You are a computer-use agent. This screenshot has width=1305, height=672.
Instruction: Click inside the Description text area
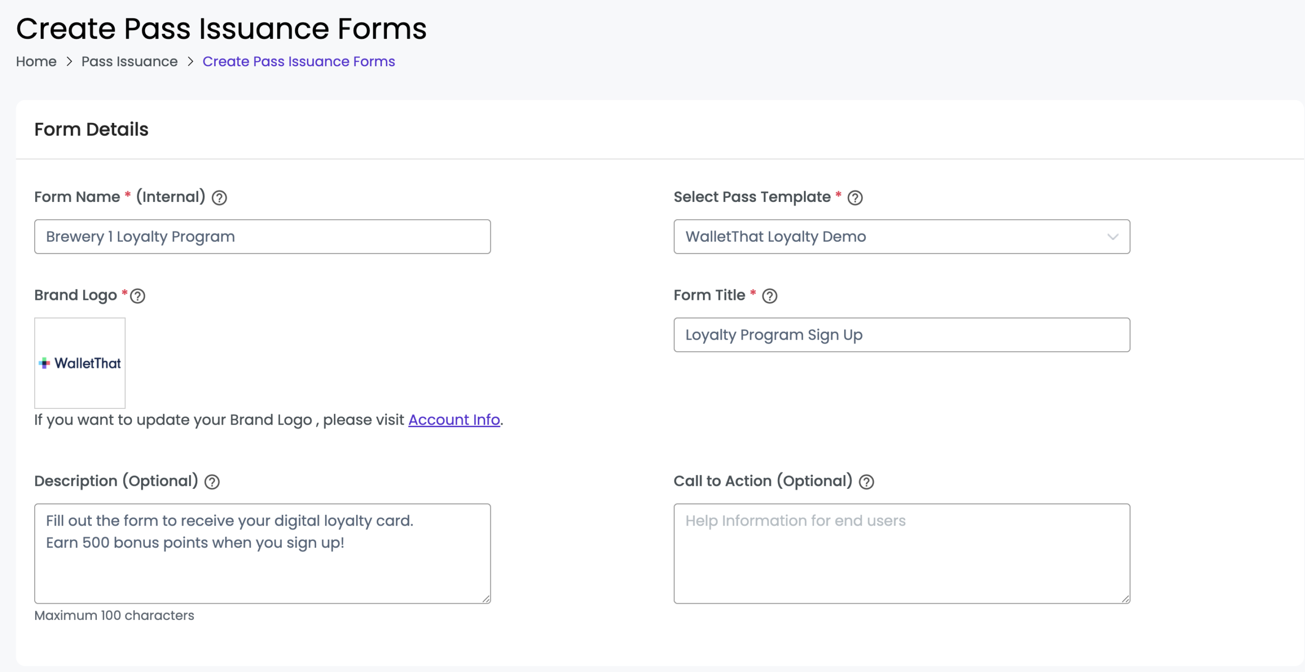[262, 553]
